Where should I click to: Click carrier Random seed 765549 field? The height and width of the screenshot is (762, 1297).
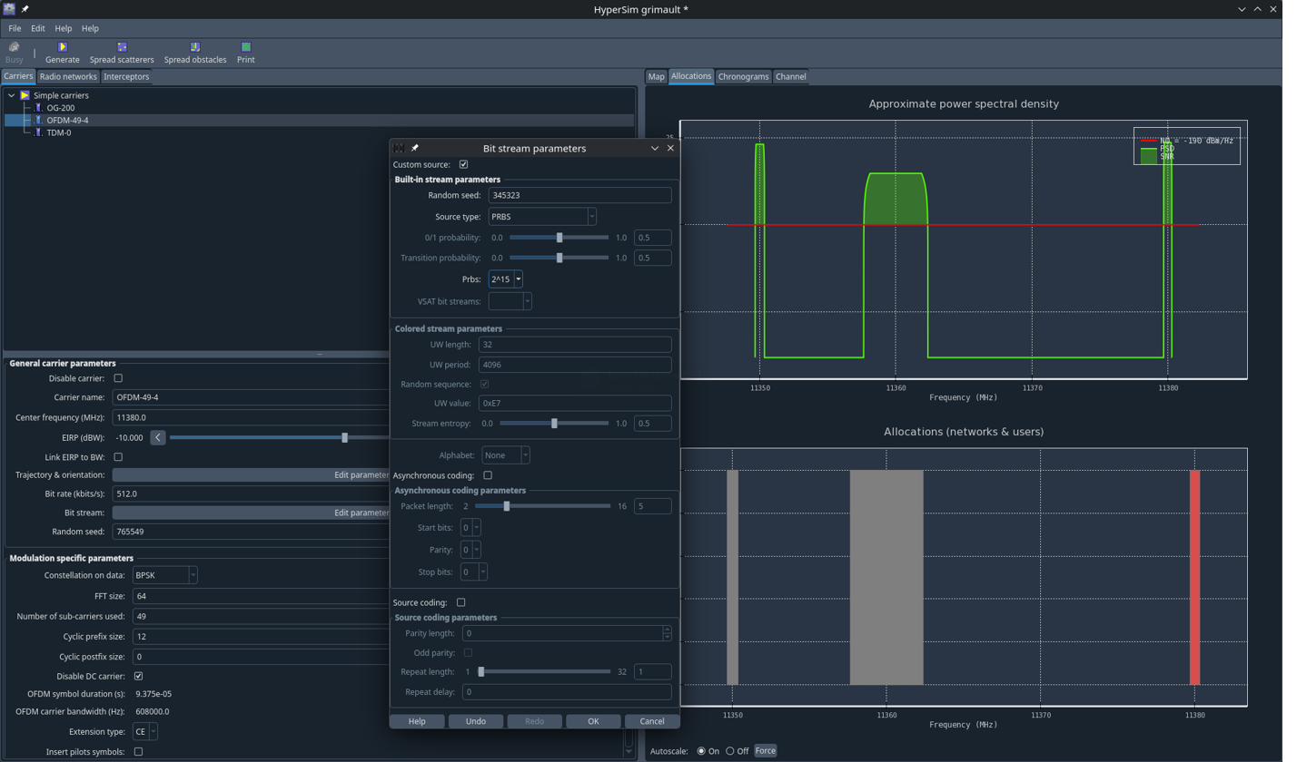251,532
